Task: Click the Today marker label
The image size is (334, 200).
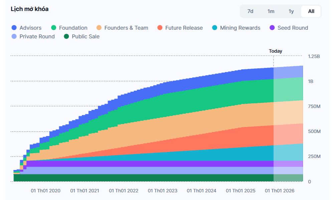Action: (275, 51)
